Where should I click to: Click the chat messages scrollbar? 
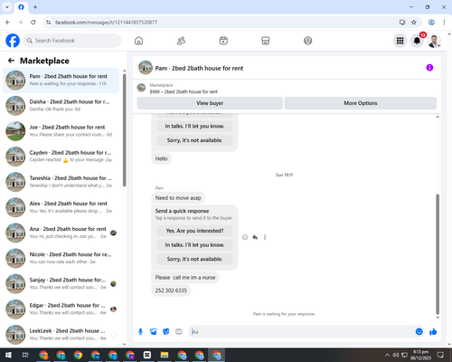click(438, 254)
